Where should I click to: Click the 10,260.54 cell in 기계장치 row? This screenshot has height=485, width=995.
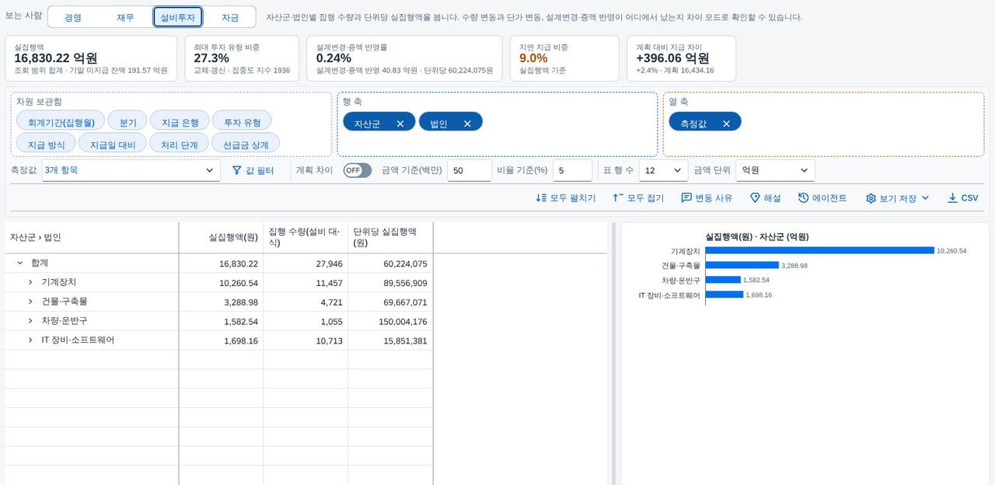[222, 283]
